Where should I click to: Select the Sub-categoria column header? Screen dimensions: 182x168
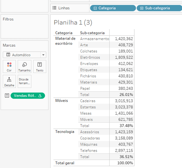92,33
